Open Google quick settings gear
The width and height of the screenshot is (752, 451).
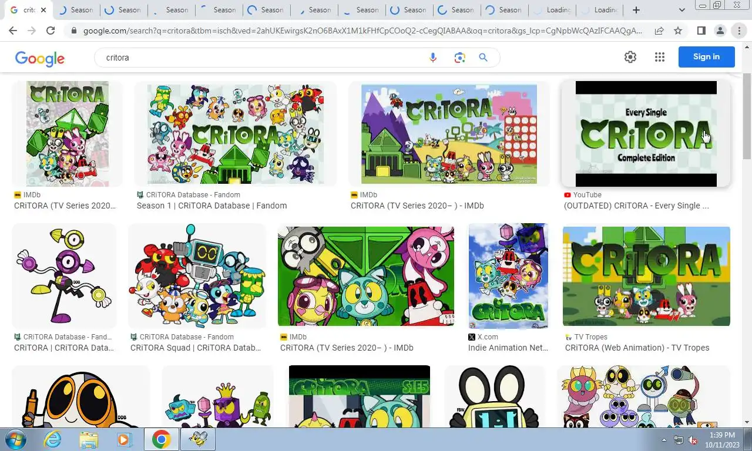tap(630, 57)
